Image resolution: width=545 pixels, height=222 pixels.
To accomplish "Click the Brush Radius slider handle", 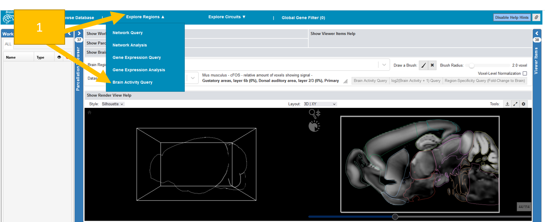I will (x=472, y=66).
